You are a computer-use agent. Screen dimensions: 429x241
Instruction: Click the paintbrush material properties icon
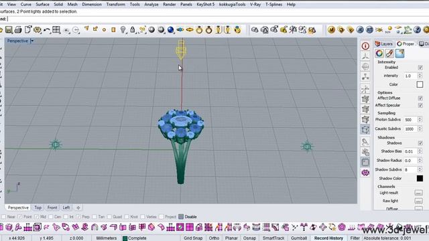pos(389,54)
